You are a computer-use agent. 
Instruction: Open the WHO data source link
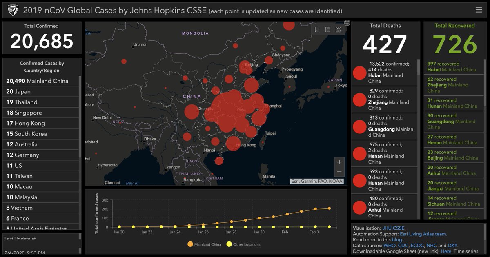tap(389, 246)
